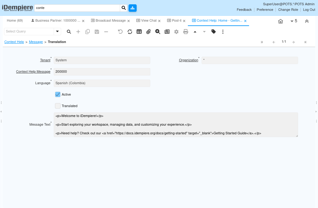This screenshot has height=208, width=318.
Task: Open attachments with the paperclip icon
Action: (148, 32)
